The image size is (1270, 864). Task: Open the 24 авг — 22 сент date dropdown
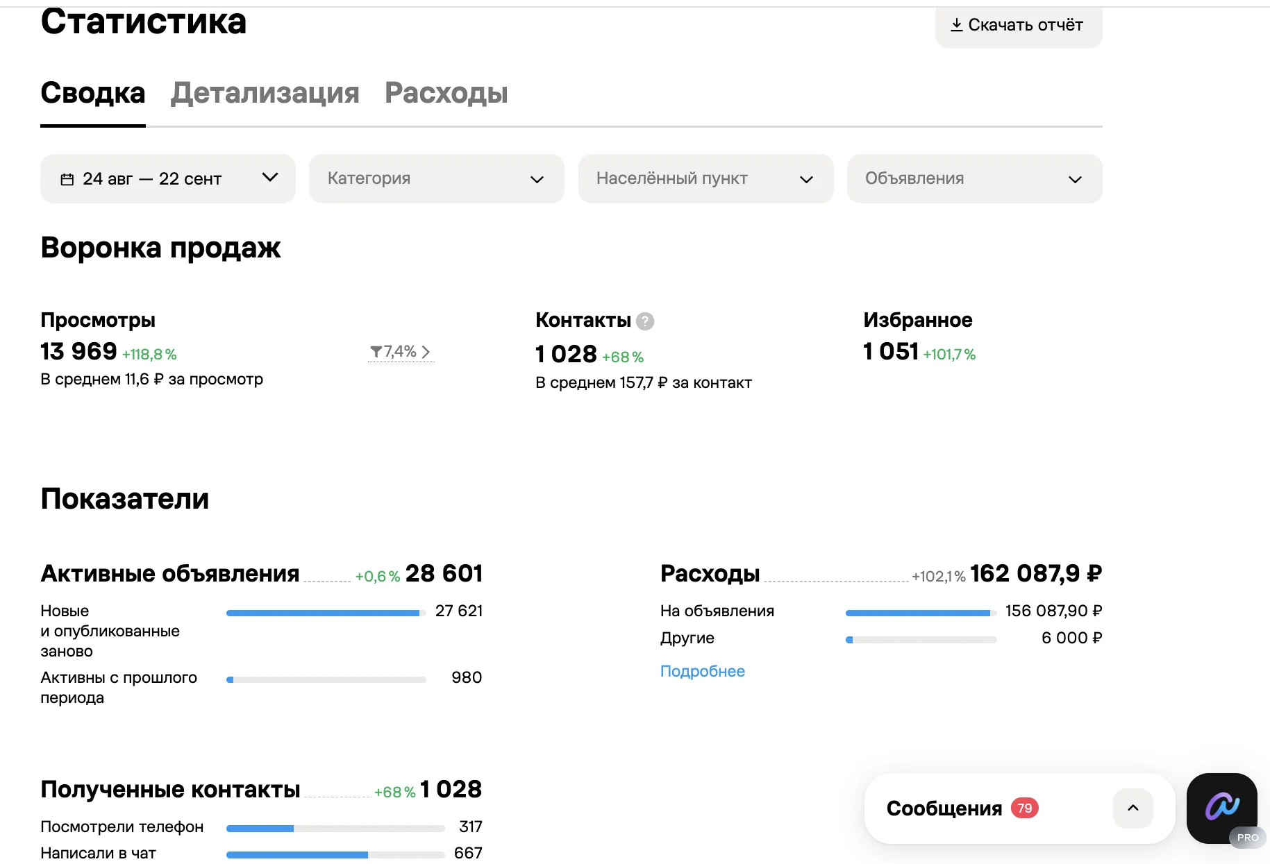[168, 178]
